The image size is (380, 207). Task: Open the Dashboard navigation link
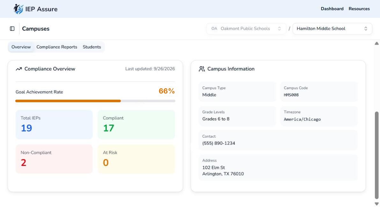point(332,9)
